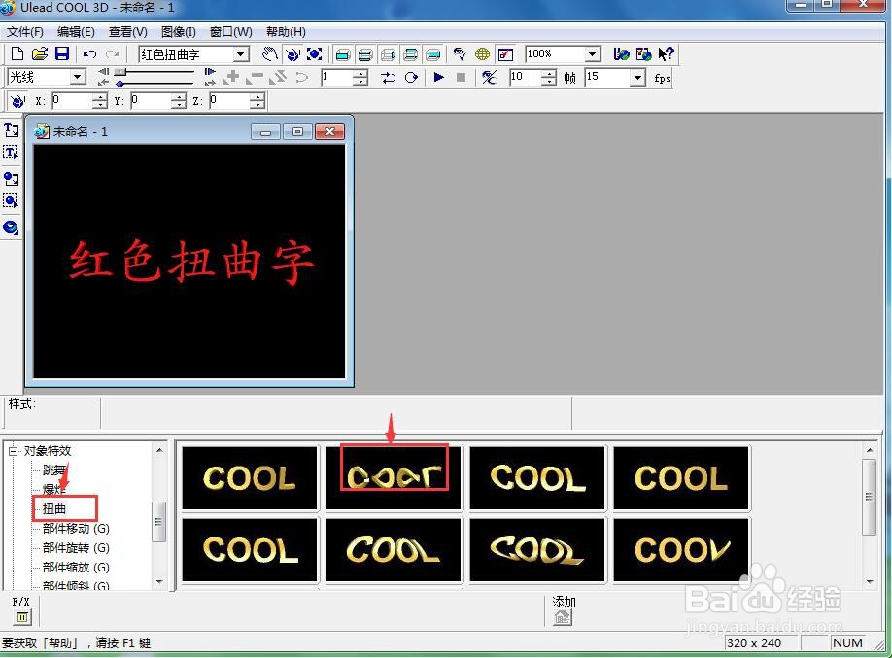The height and width of the screenshot is (658, 892).
Task: Undo the last action
Action: [x=89, y=54]
